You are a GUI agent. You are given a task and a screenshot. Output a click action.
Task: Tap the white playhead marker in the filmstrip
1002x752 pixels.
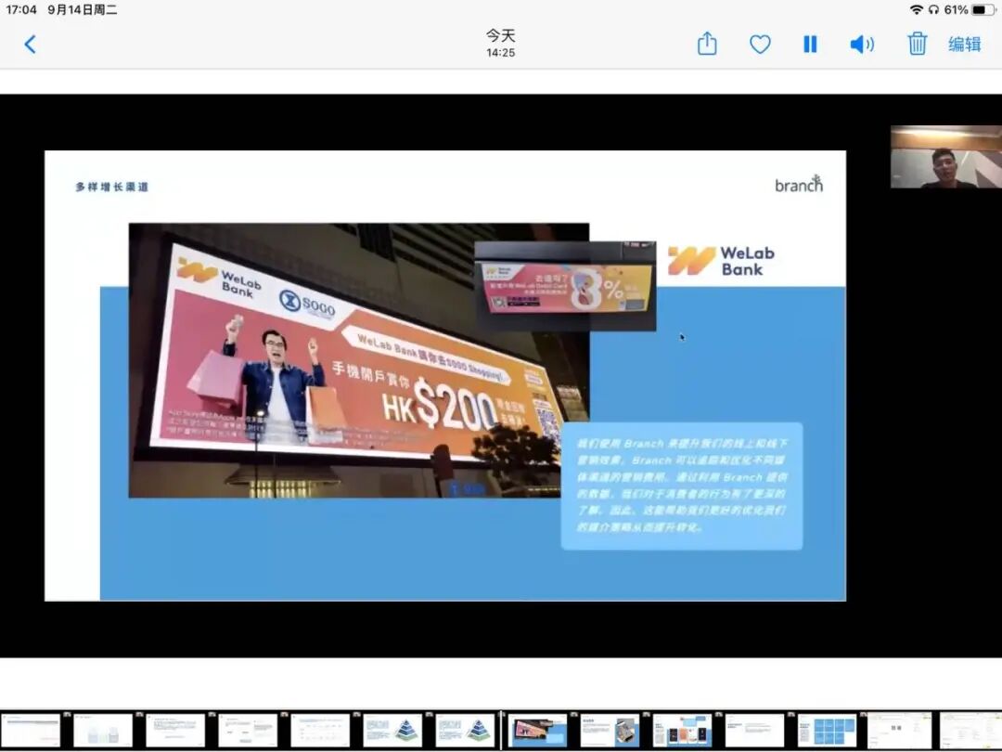tap(502, 730)
